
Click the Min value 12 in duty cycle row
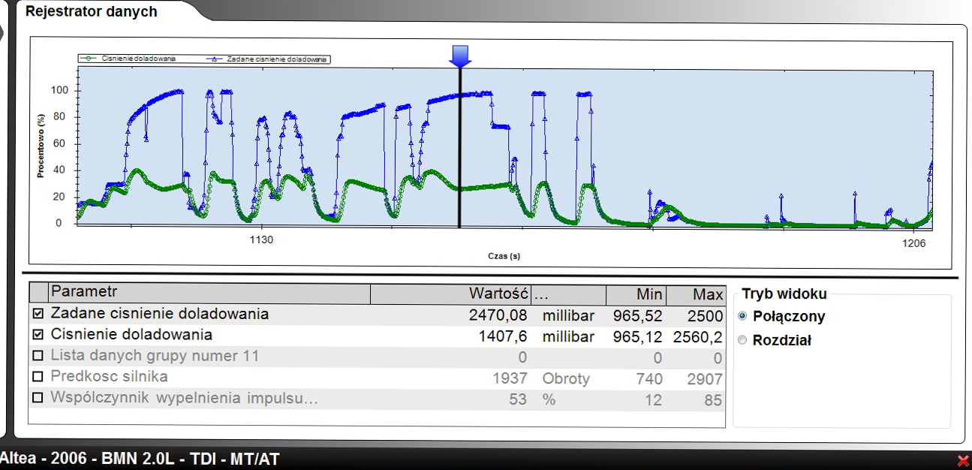click(655, 400)
